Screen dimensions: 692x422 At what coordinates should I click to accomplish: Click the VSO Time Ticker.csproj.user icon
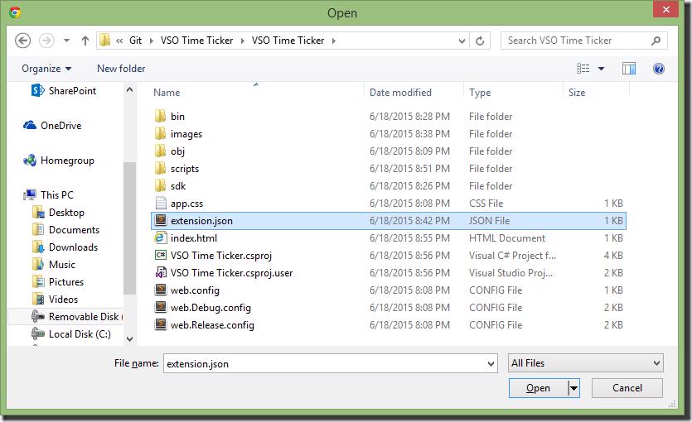tap(161, 273)
